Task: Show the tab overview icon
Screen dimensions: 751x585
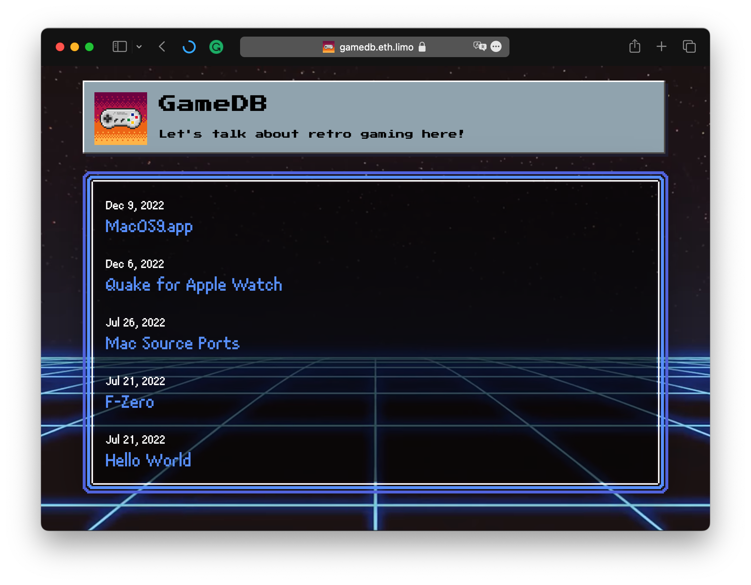Action: [x=689, y=46]
